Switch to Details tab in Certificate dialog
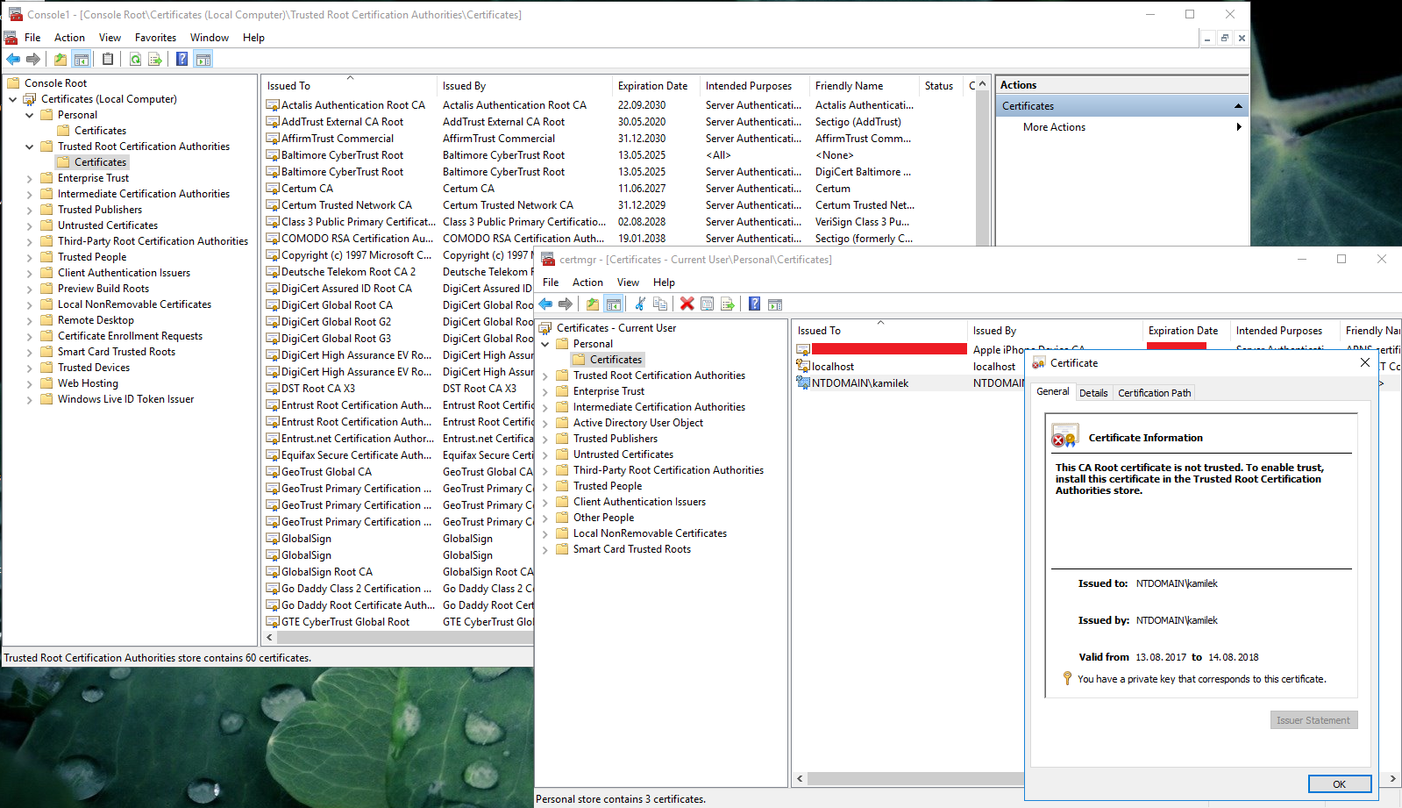This screenshot has width=1402, height=808. coord(1093,393)
